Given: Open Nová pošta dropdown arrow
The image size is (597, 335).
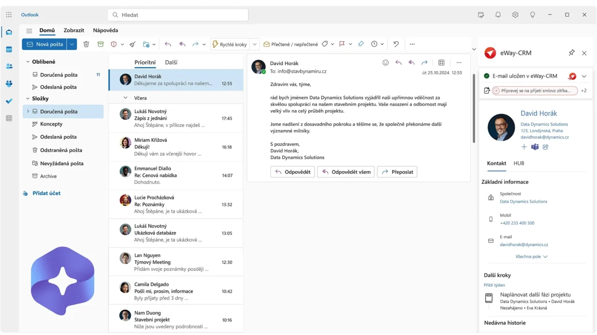Looking at the screenshot, I should [x=72, y=44].
